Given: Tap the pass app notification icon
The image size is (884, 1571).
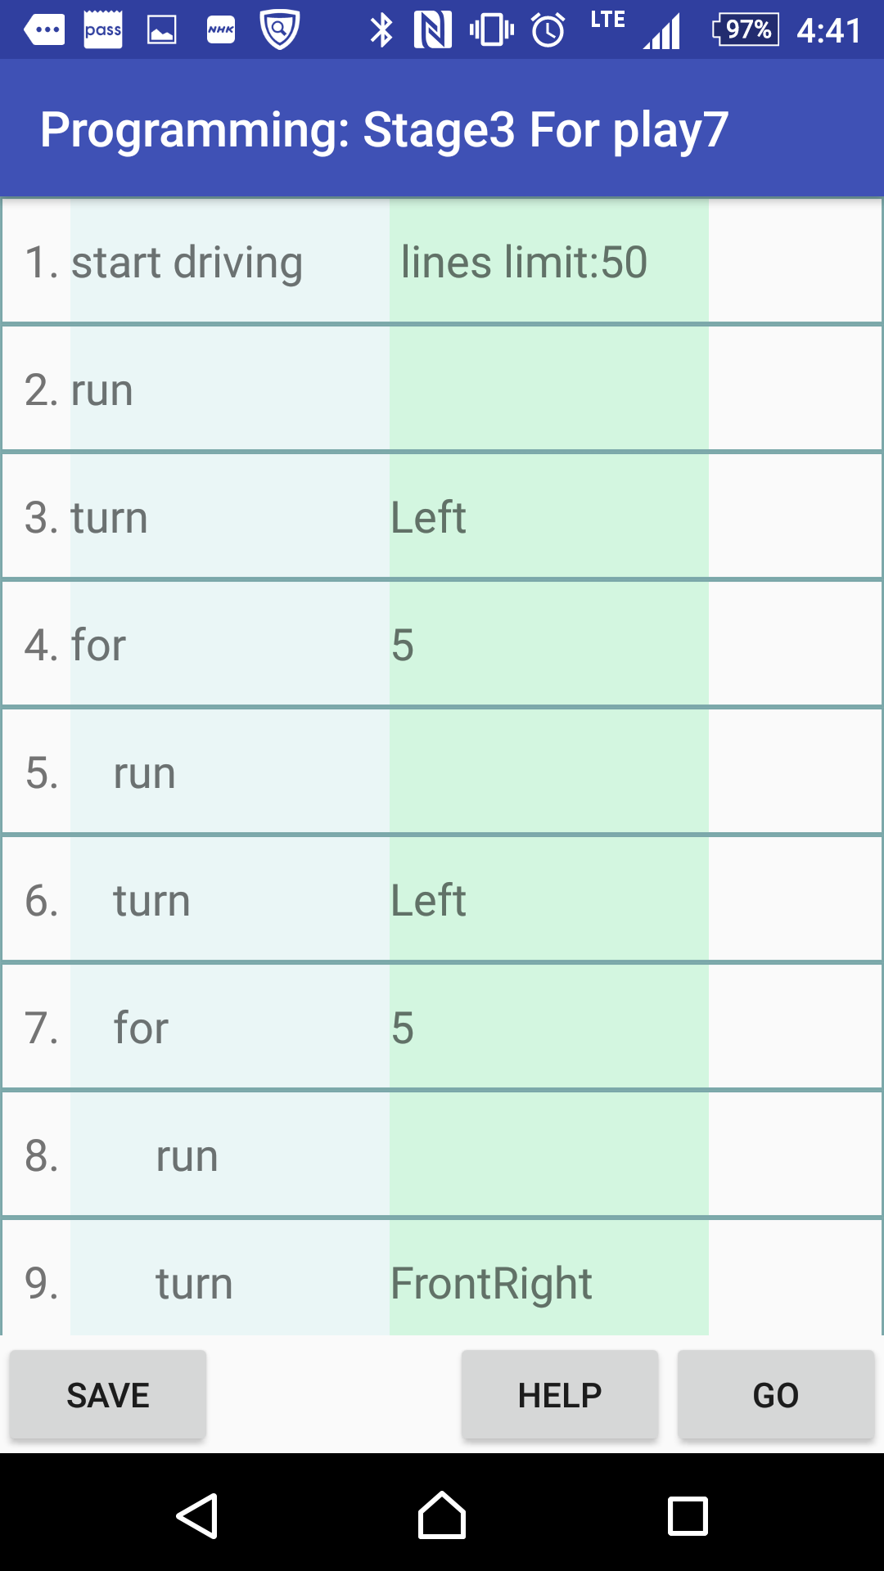Looking at the screenshot, I should click(x=103, y=30).
